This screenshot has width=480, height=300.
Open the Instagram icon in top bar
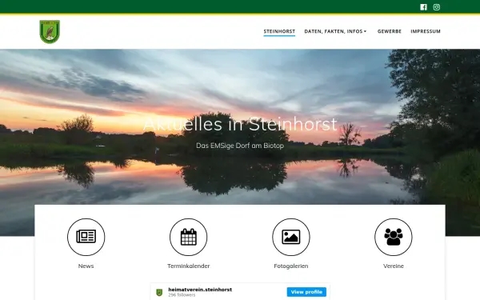click(437, 7)
